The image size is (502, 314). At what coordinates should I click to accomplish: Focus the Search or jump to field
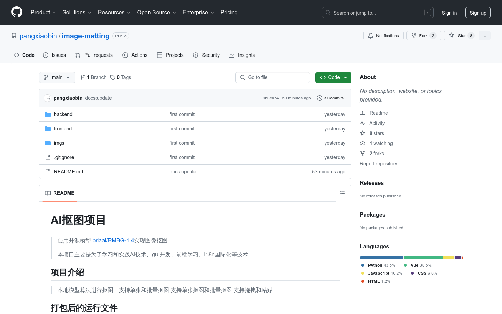pyautogui.click(x=378, y=13)
